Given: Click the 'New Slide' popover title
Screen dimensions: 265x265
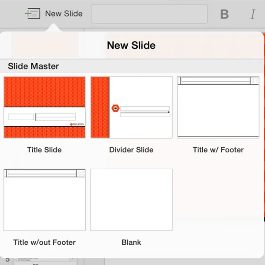Looking at the screenshot, I should tap(131, 45).
